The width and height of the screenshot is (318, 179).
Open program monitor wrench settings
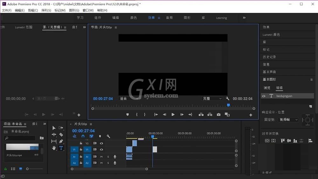click(x=227, y=99)
